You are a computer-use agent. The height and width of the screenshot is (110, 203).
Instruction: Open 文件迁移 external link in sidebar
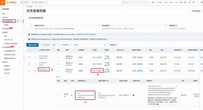pyautogui.click(x=8, y=40)
